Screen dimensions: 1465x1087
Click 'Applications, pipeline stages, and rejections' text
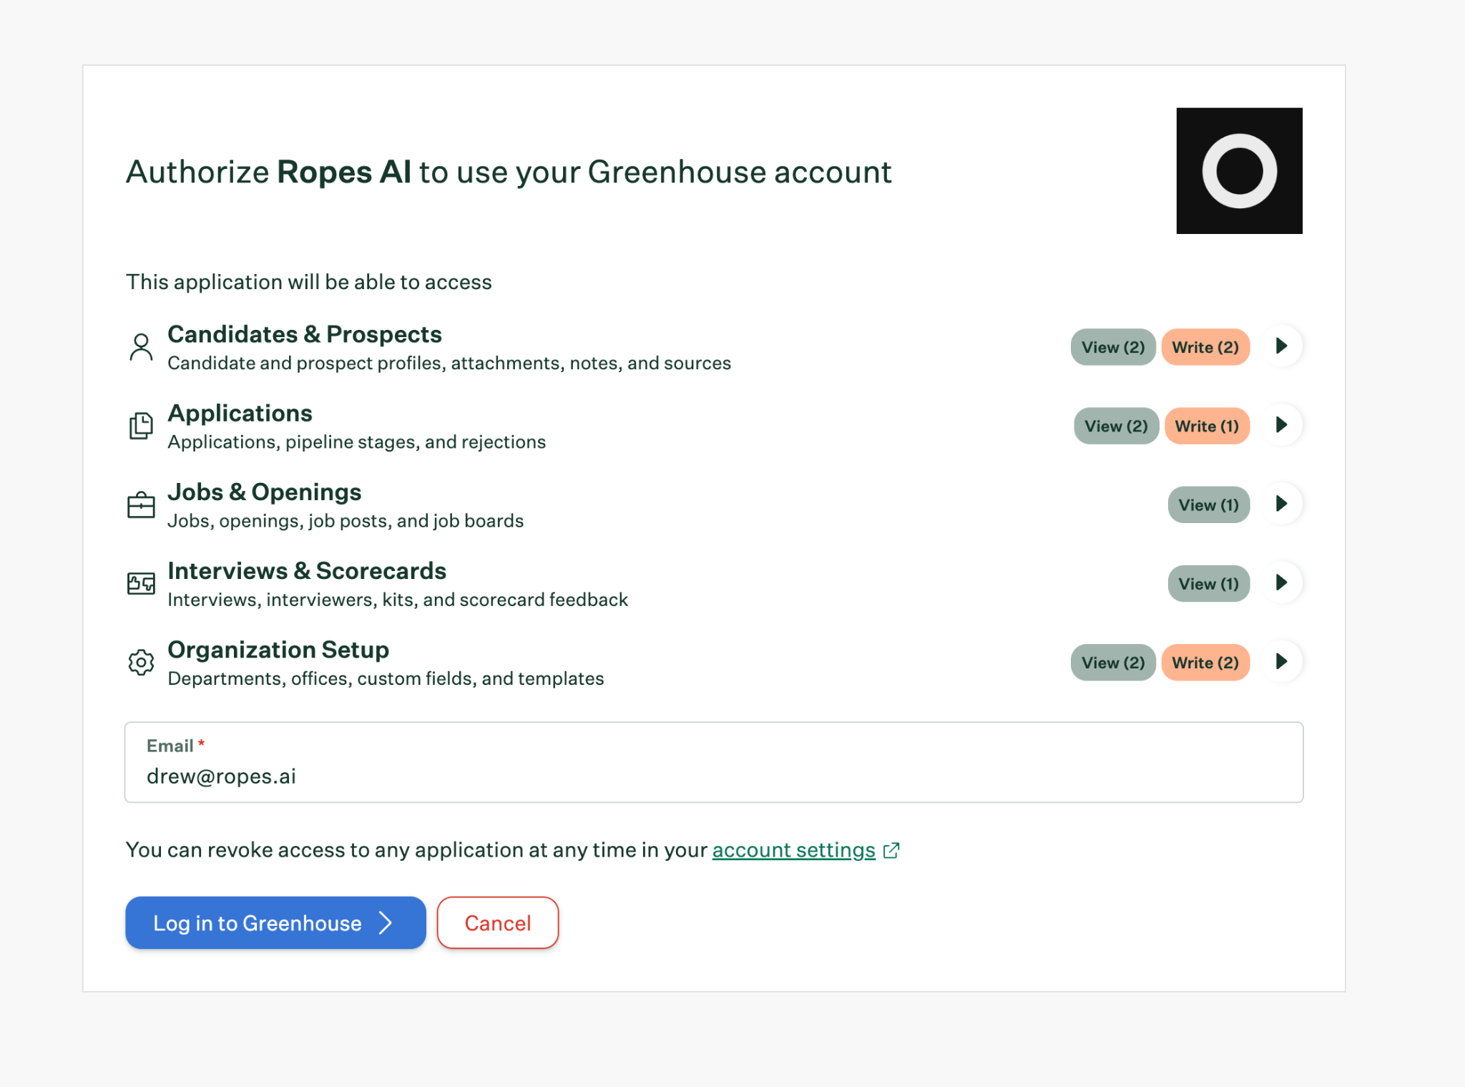pyautogui.click(x=356, y=442)
